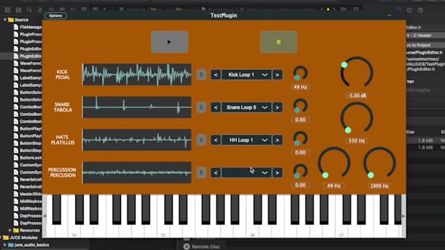Click the Snare Tarola waveform display

(x=137, y=107)
